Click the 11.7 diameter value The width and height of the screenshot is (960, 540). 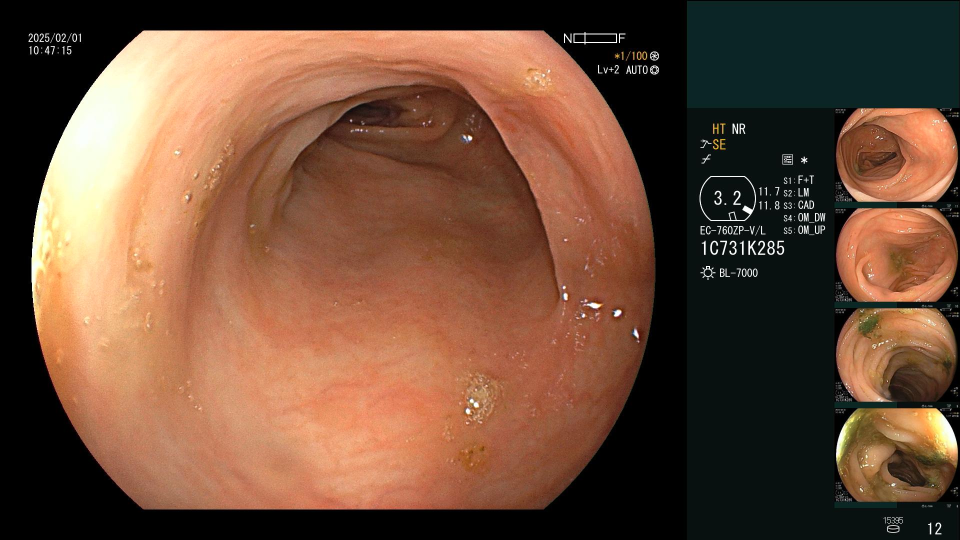click(769, 191)
